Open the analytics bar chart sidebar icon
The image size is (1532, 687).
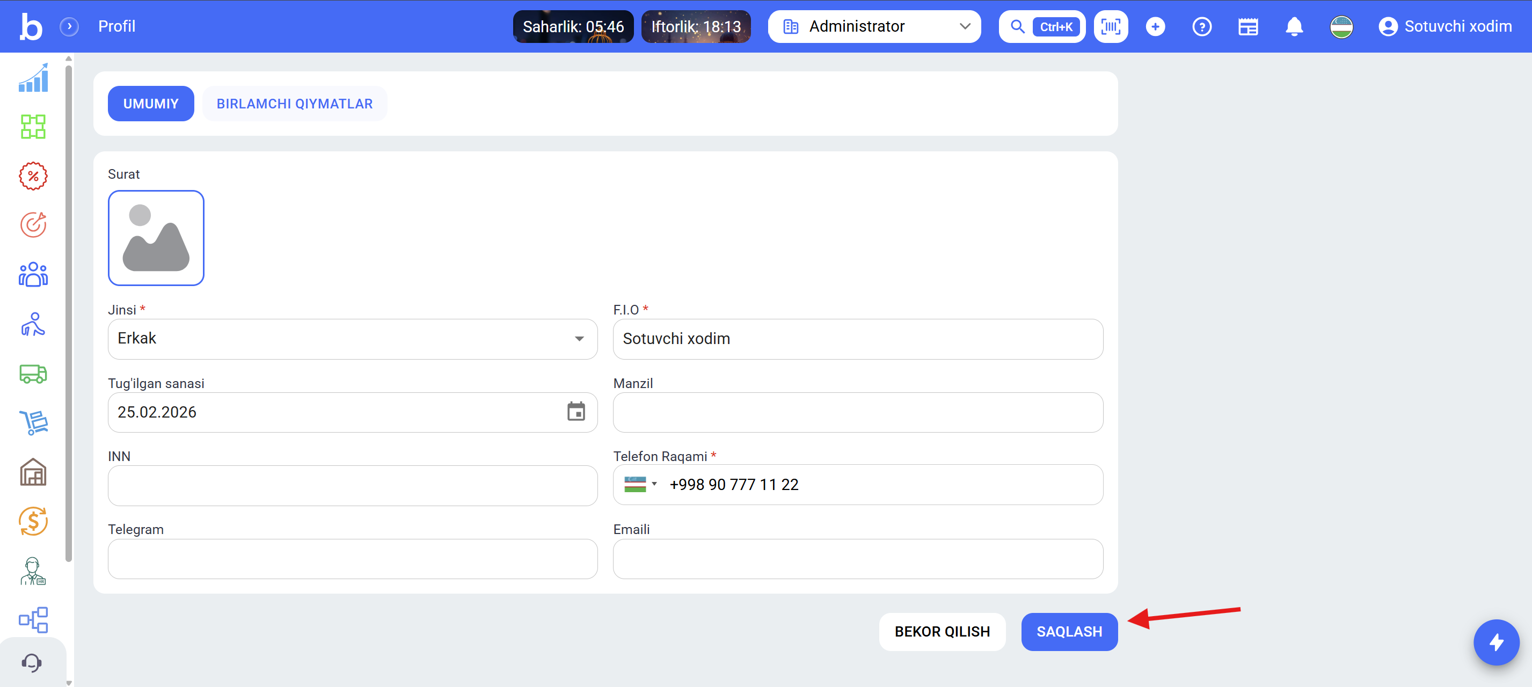[33, 77]
